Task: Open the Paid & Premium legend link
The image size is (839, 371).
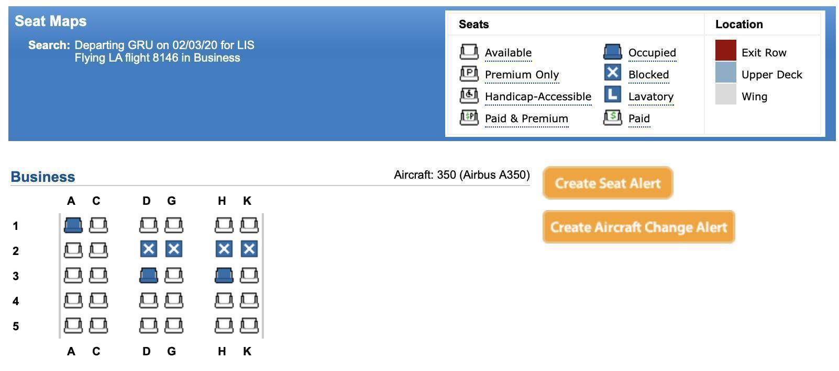Action: click(526, 119)
